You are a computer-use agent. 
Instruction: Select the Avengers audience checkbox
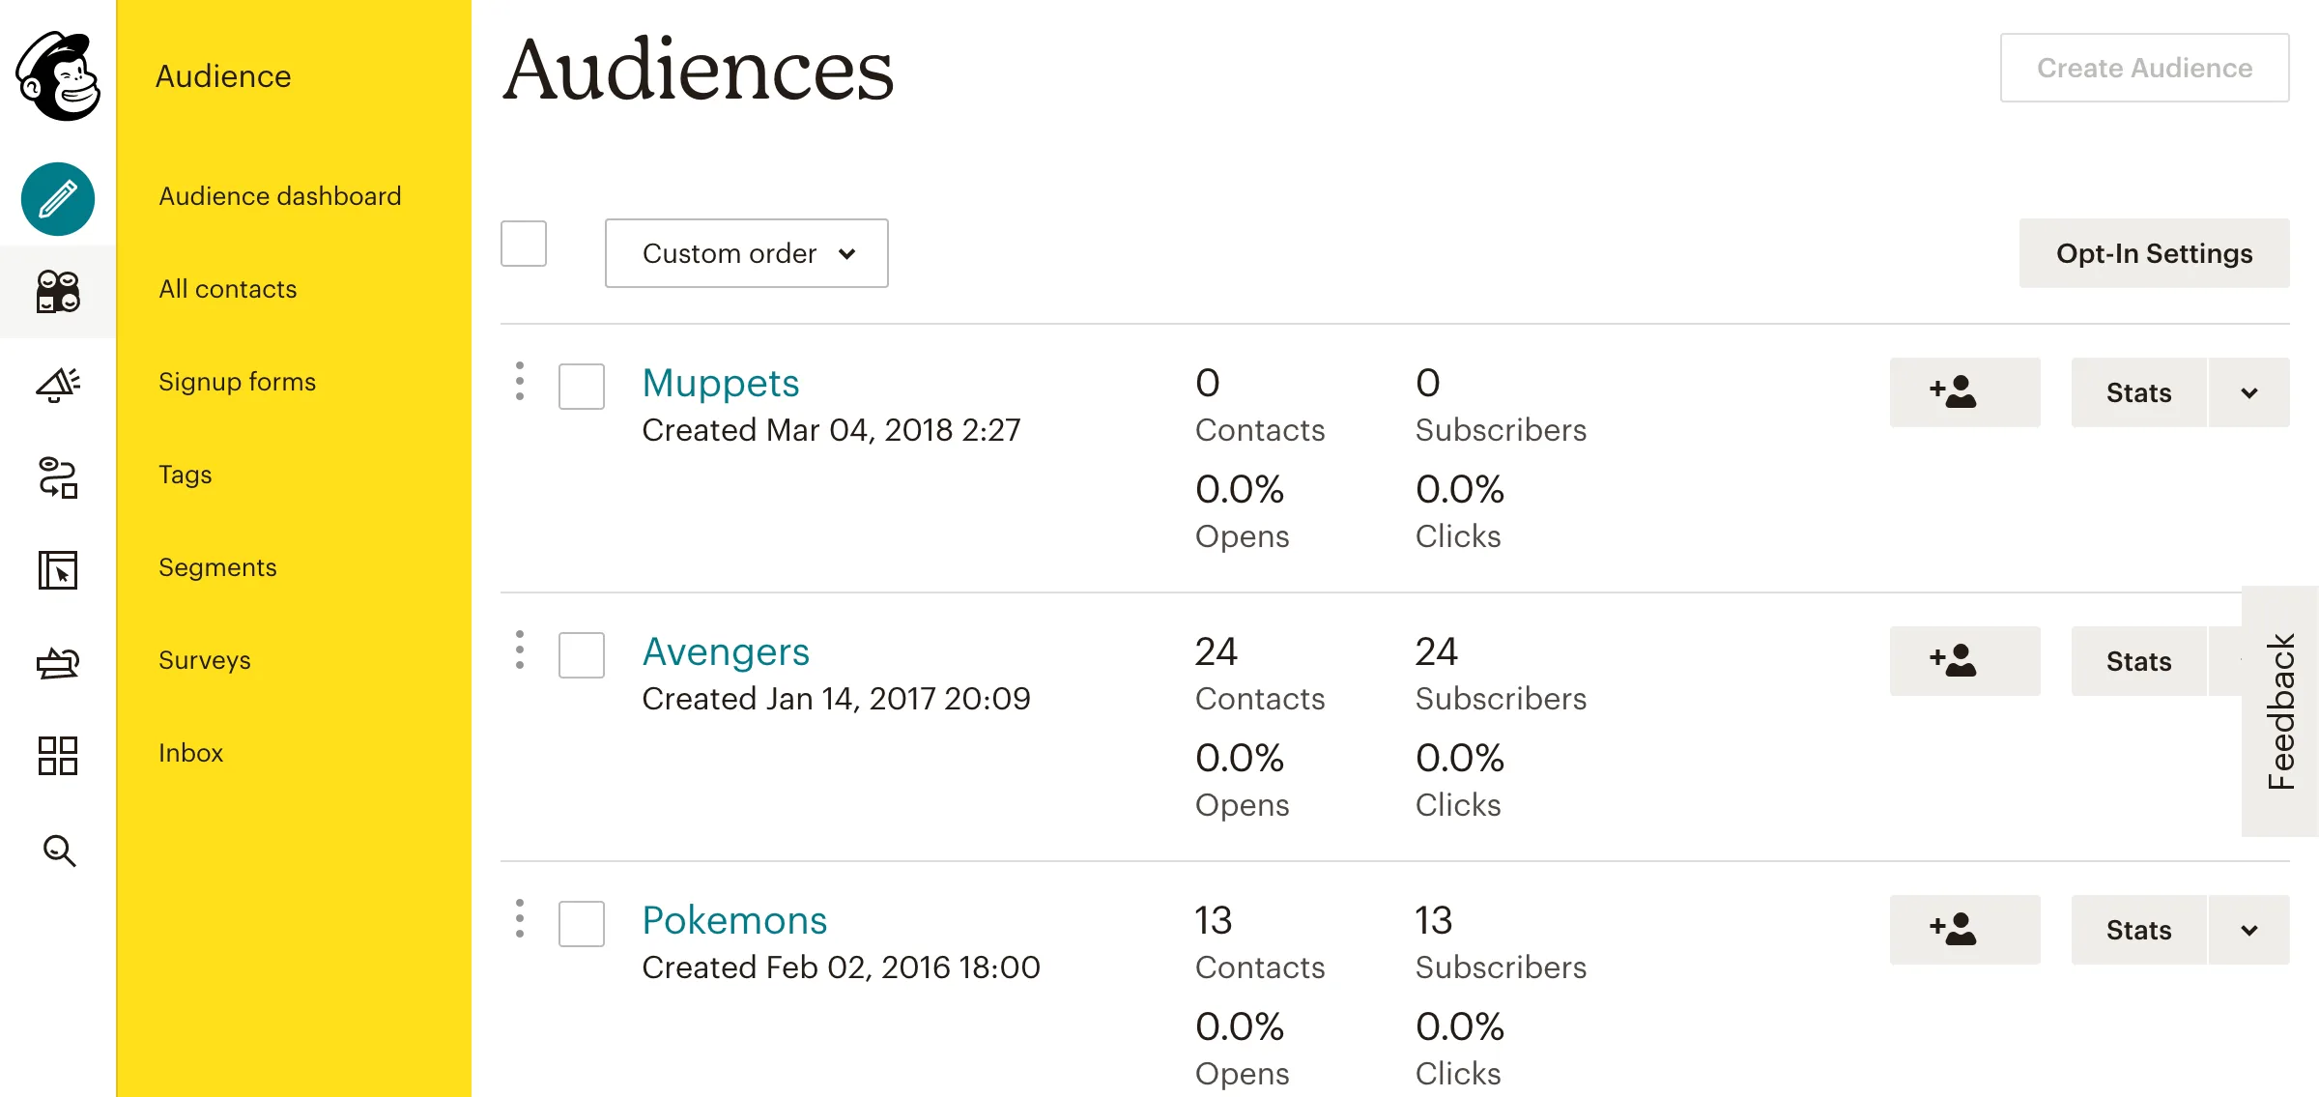581,655
